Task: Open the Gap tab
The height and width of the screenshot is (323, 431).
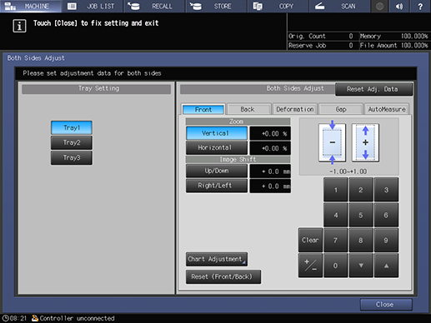Action: (341, 109)
